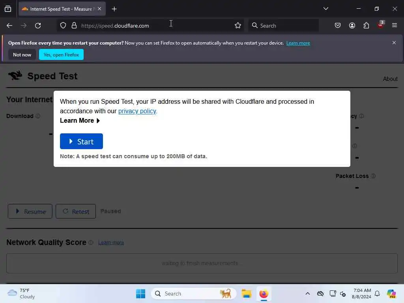Resume the paused speed test

tap(30, 211)
